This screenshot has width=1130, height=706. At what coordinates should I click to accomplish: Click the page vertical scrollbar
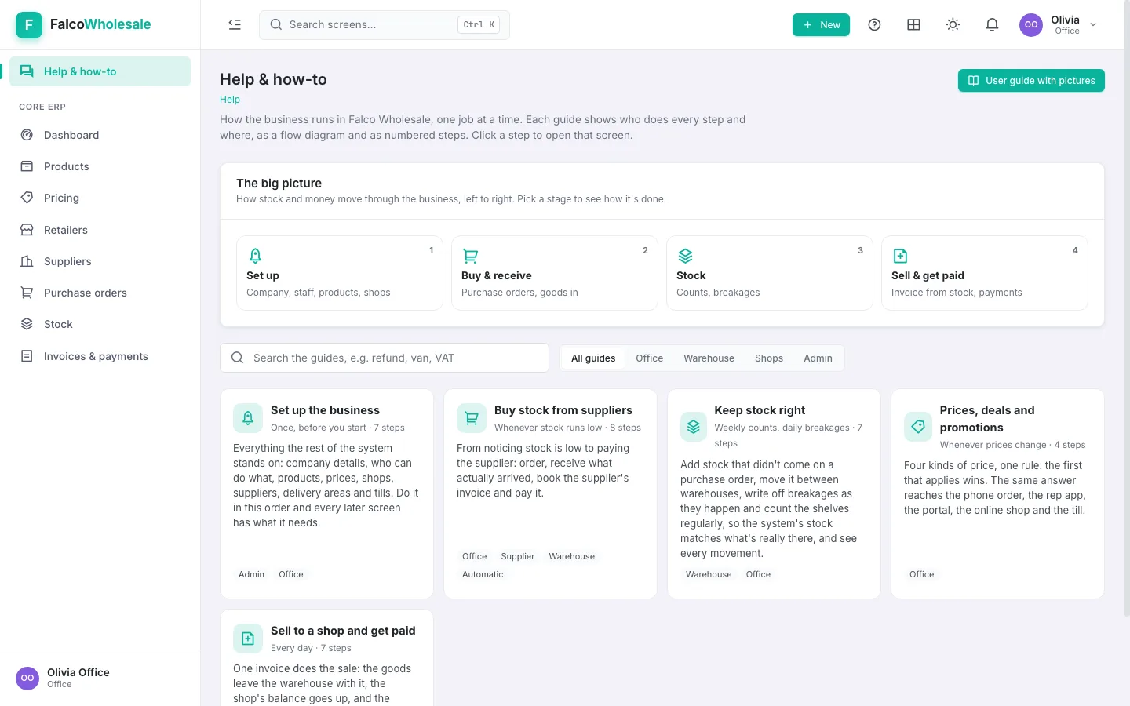[x=1125, y=314]
